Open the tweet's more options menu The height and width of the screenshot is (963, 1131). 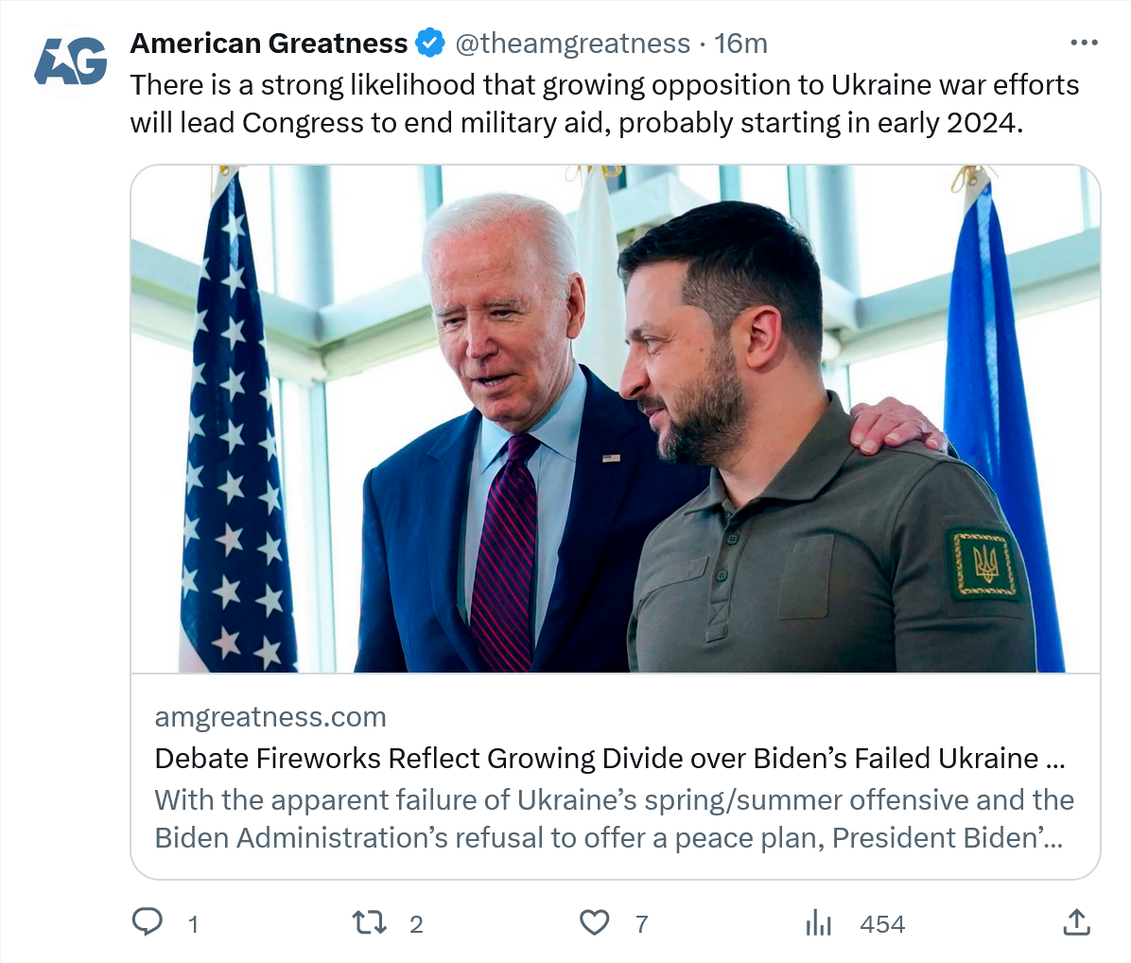pyautogui.click(x=1084, y=44)
